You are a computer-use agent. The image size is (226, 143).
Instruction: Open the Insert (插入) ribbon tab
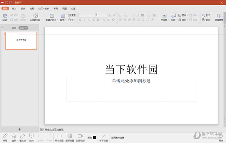(x=14, y=9)
